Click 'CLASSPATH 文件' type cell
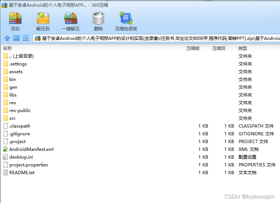The image size is (280, 203). click(256, 126)
